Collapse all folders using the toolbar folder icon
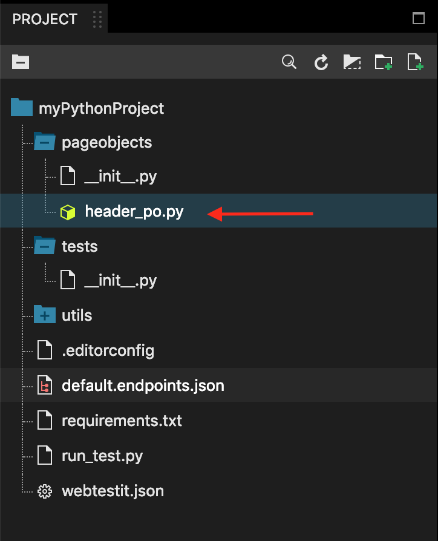This screenshot has width=438, height=541. [21, 62]
